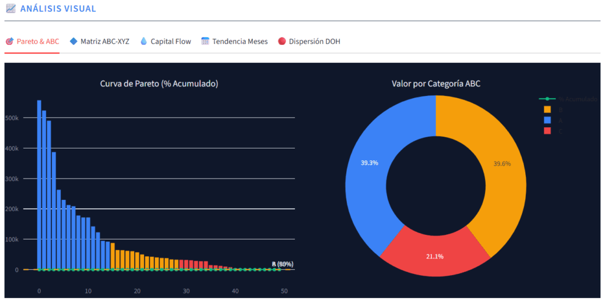The width and height of the screenshot is (605, 307).
Task: Click red category C legend swatch
Action: pos(547,131)
